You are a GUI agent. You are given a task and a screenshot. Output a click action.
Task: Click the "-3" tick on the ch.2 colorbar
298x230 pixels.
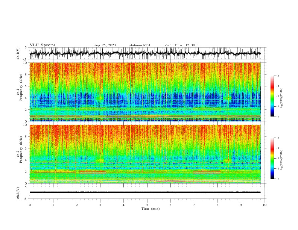tap(278, 138)
